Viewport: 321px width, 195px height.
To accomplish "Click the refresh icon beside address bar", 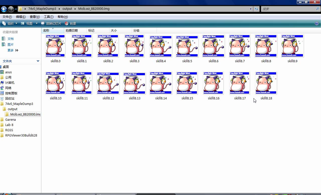I will click(x=256, y=9).
